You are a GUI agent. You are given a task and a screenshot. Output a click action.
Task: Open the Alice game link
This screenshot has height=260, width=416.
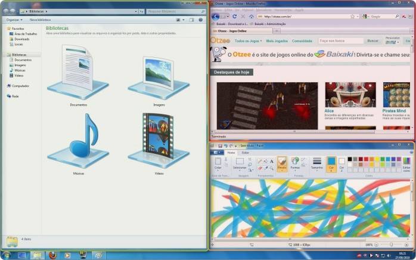coord(329,111)
